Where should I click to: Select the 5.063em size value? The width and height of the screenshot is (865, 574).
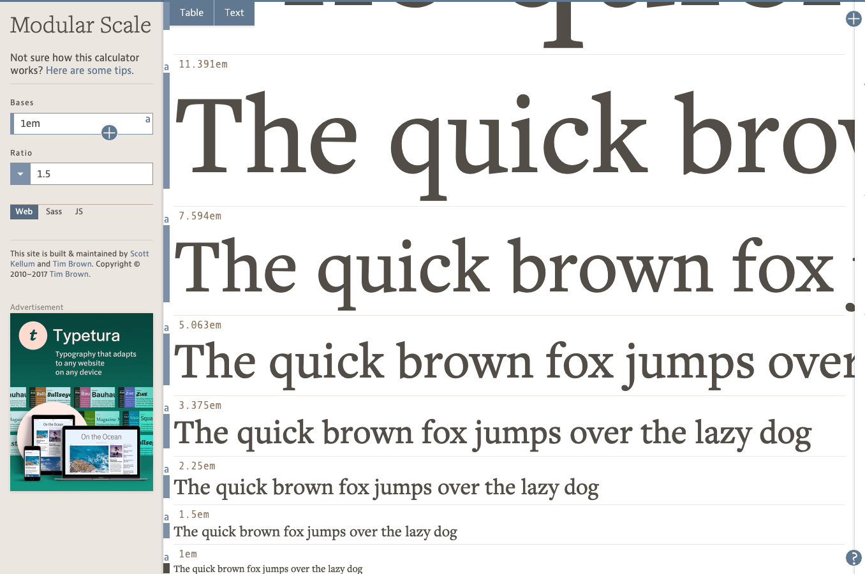pos(200,325)
